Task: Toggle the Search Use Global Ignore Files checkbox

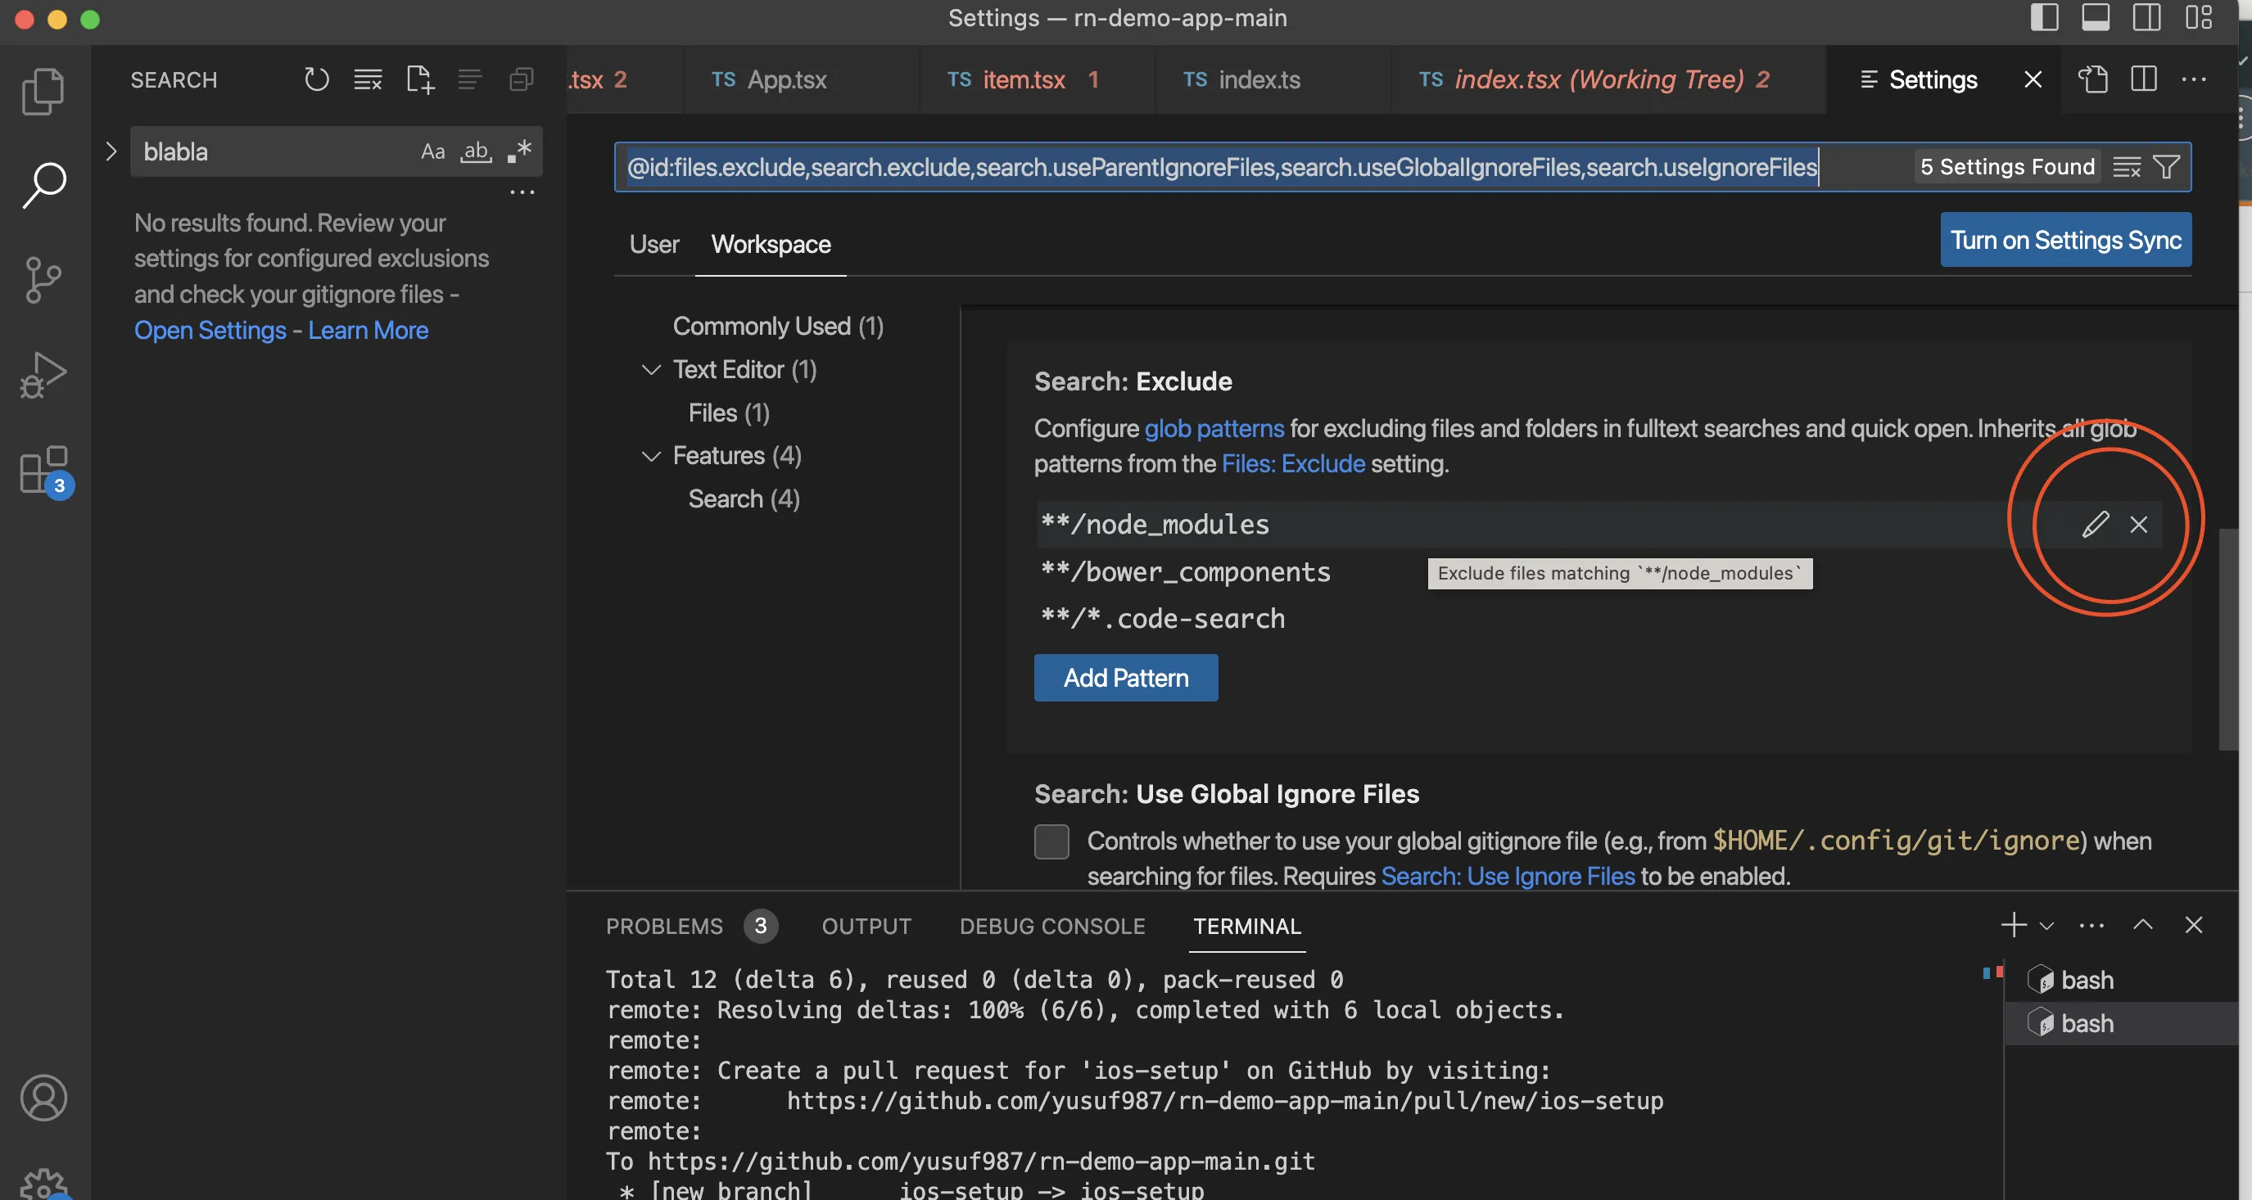Action: pyautogui.click(x=1050, y=840)
